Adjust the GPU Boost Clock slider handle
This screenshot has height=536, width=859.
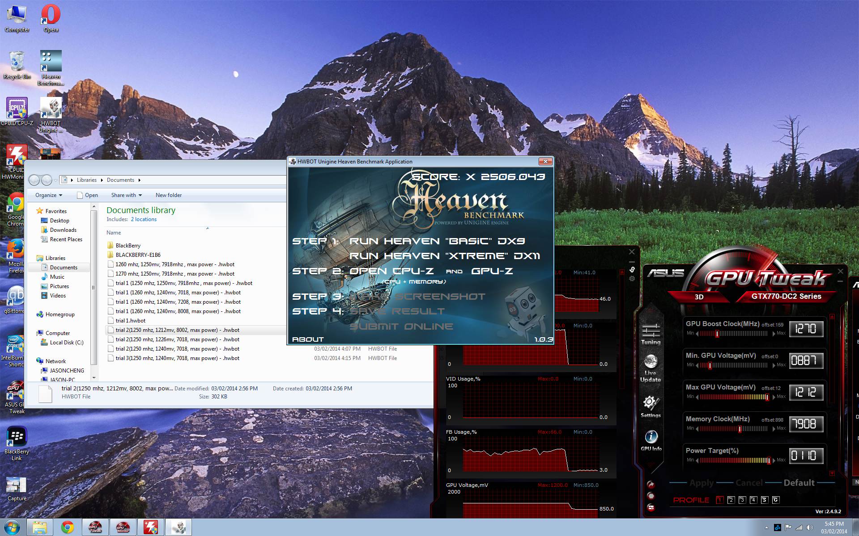pyautogui.click(x=717, y=334)
